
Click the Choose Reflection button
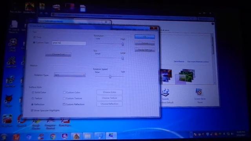coord(109,104)
